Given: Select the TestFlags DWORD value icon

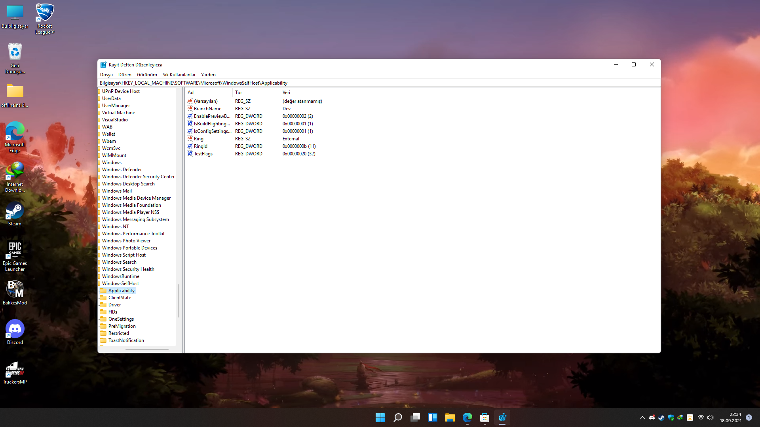Looking at the screenshot, I should pyautogui.click(x=190, y=154).
